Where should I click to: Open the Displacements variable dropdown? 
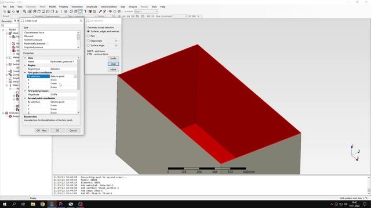56,16
